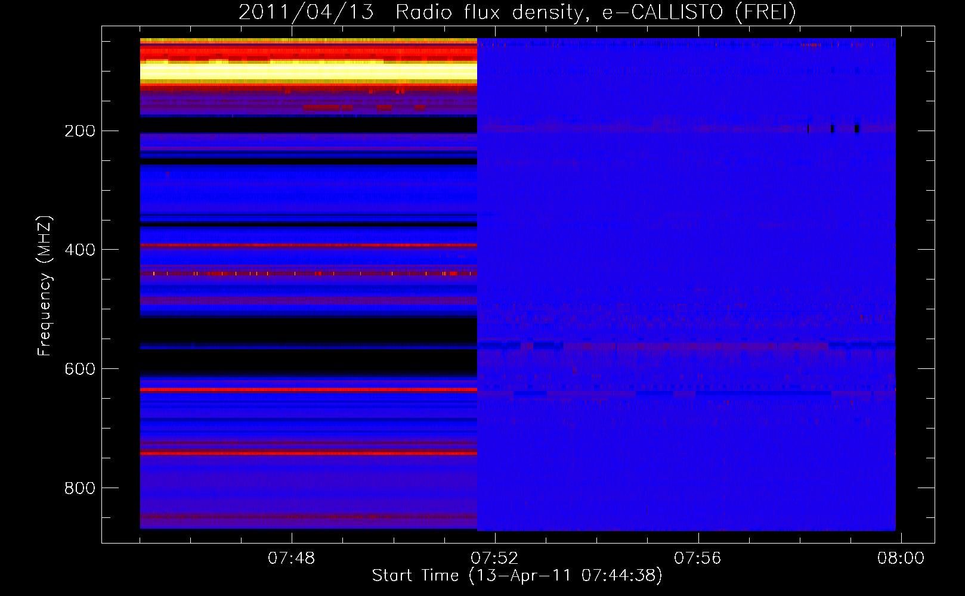
Task: Click the 'Frequency (MHZ)' axis label
Action: 45,286
